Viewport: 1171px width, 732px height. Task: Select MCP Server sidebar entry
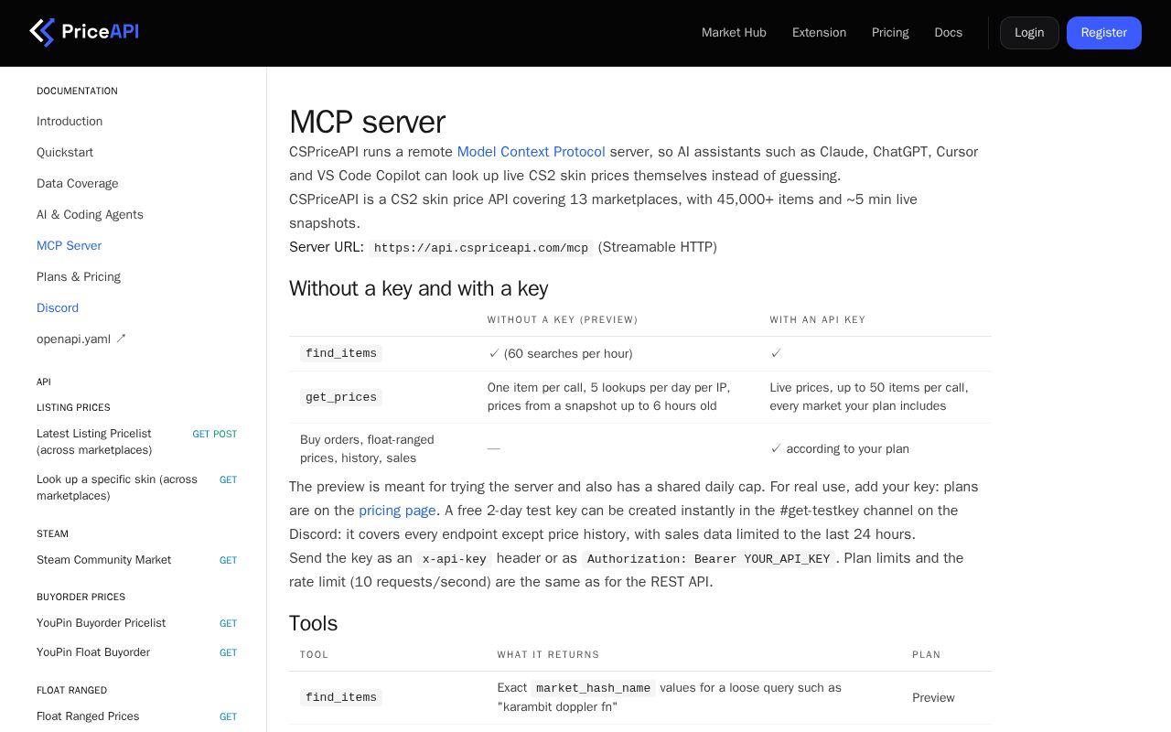(69, 245)
